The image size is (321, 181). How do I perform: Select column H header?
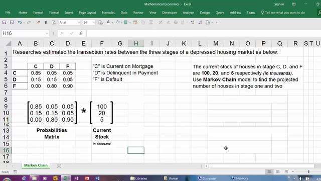136,44
